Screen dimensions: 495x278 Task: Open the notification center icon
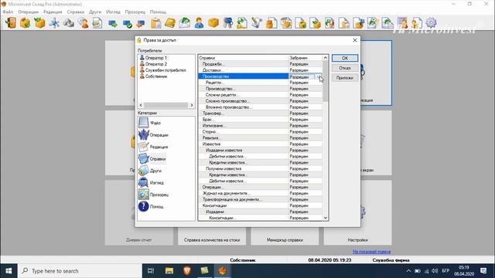[x=483, y=271]
